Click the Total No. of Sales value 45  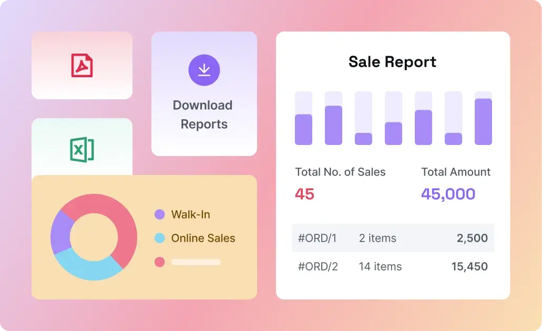click(304, 194)
